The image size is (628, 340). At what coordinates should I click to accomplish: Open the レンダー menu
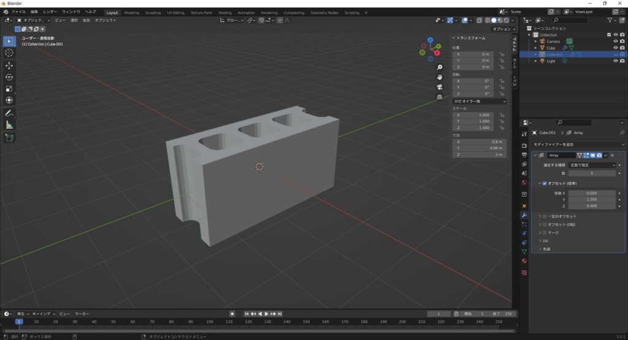click(x=50, y=12)
